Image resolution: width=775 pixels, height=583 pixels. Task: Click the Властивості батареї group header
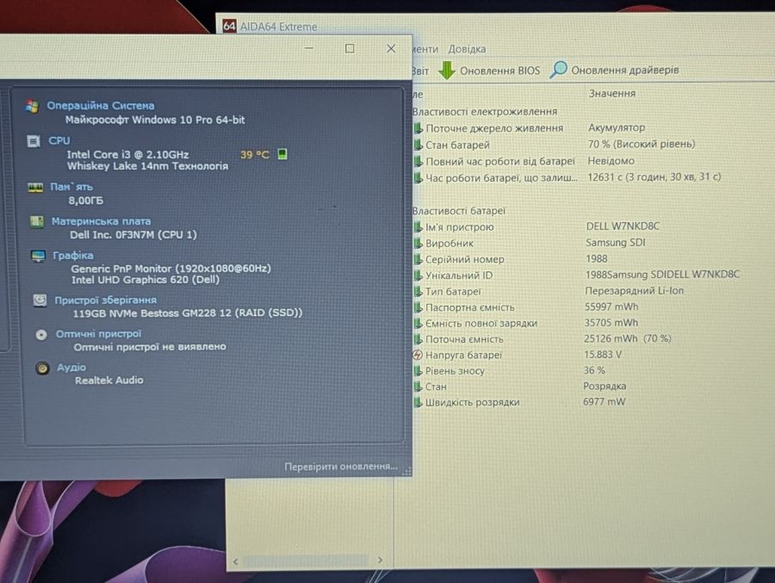tap(459, 211)
